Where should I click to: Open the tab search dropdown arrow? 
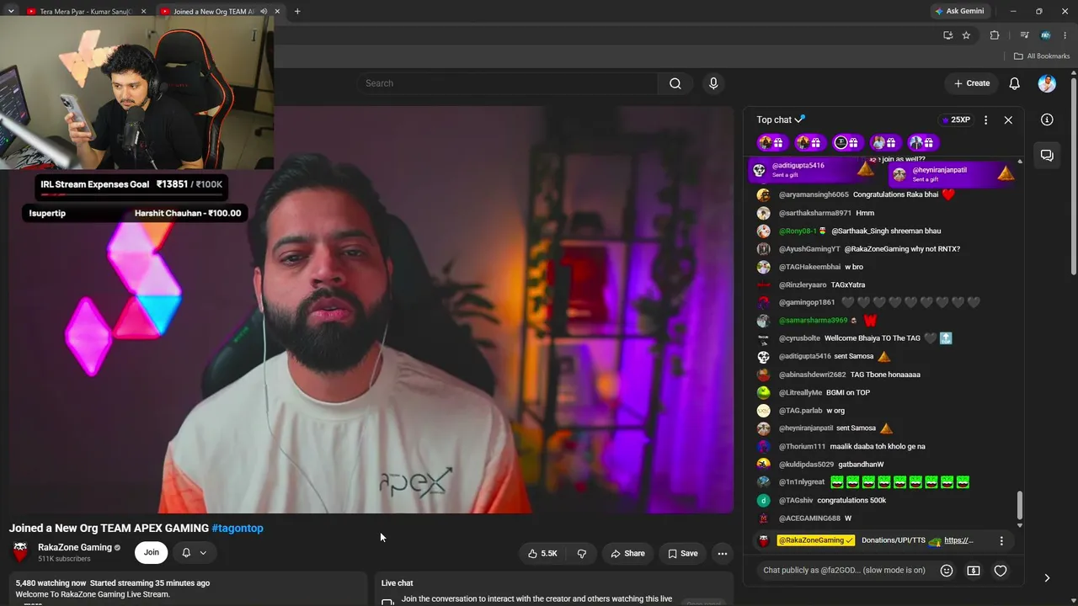pyautogui.click(x=11, y=12)
